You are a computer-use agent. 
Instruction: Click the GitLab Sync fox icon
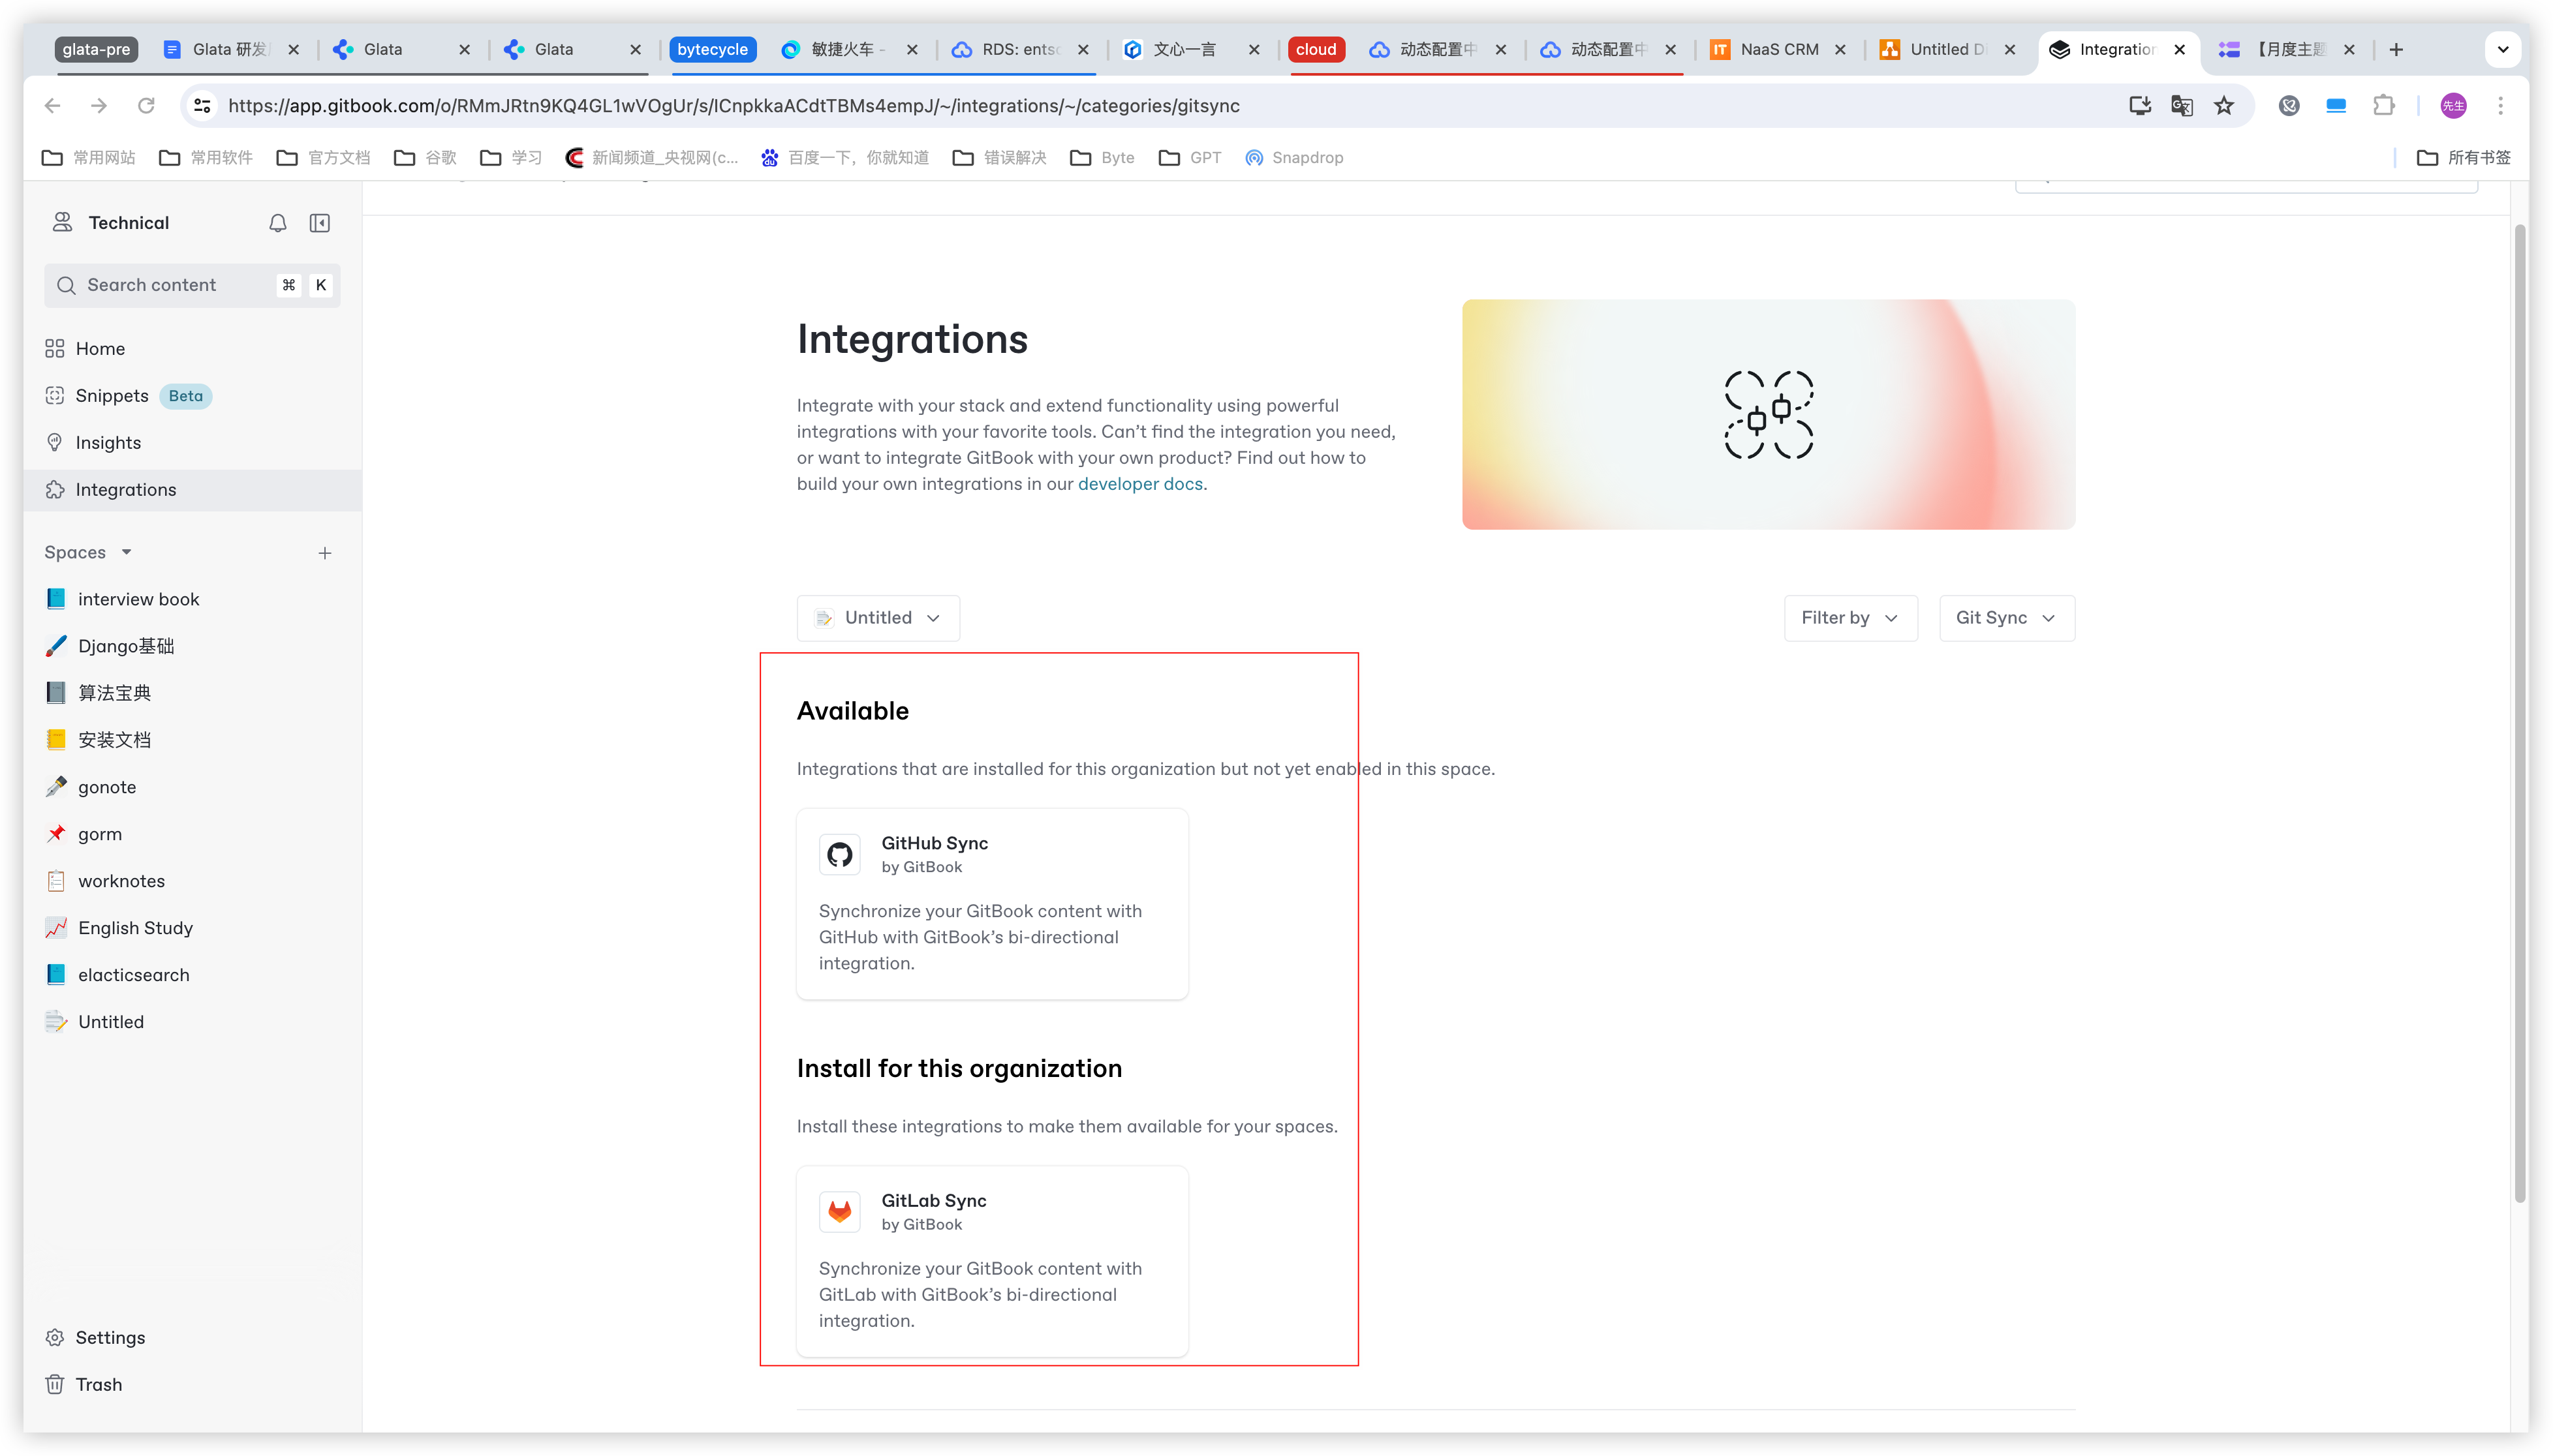(839, 1211)
